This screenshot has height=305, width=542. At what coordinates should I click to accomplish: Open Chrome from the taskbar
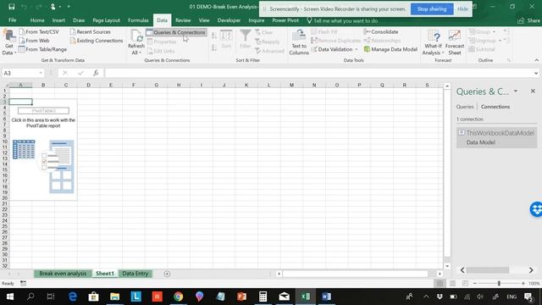[178, 297]
